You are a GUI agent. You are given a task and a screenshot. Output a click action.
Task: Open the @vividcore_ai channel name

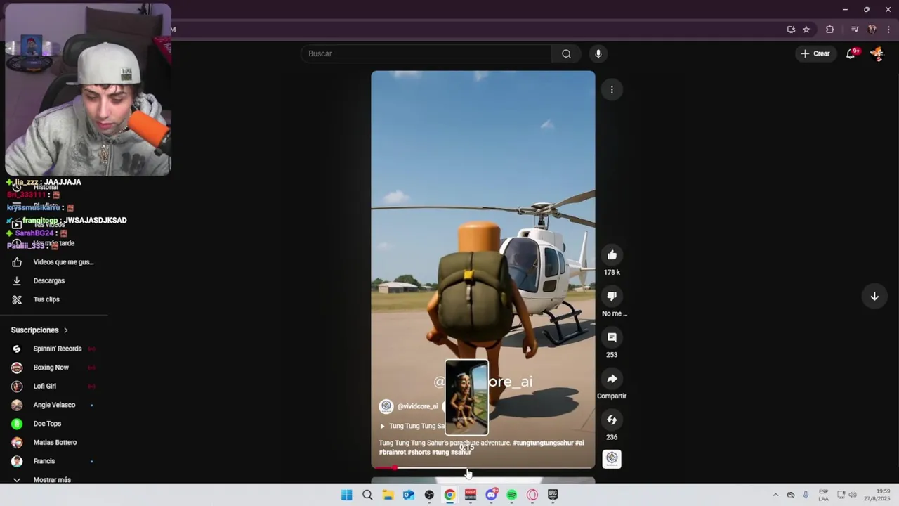tap(418, 406)
